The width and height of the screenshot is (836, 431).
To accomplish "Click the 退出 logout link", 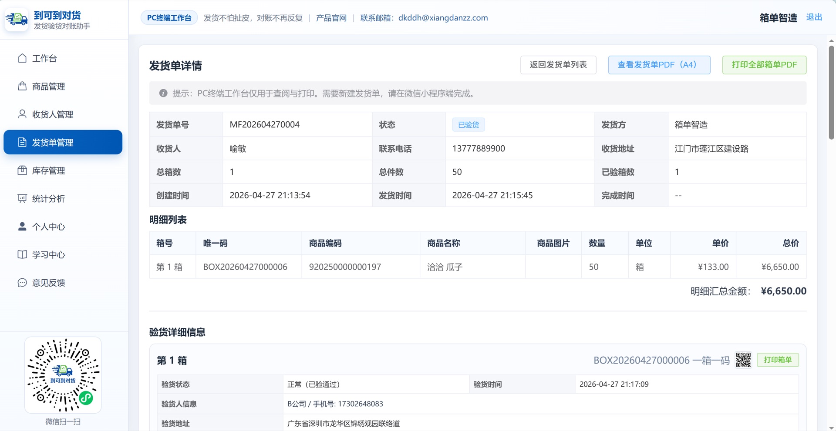I will 814,17.
